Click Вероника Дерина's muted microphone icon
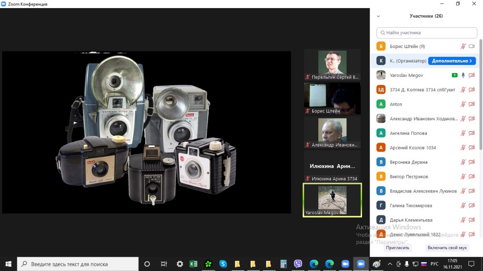The height and width of the screenshot is (271, 483). coord(463,162)
